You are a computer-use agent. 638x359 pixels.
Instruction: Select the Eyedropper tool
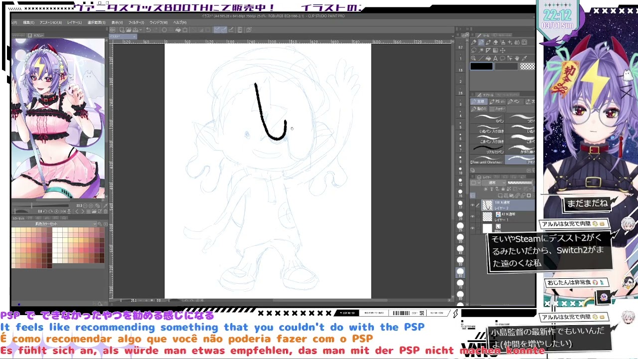click(524, 58)
